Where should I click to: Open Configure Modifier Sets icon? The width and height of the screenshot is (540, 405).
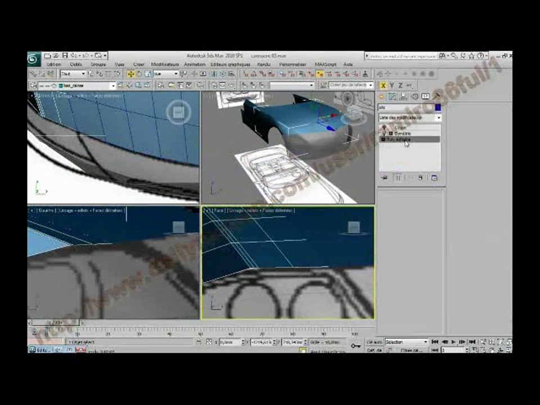point(434,178)
